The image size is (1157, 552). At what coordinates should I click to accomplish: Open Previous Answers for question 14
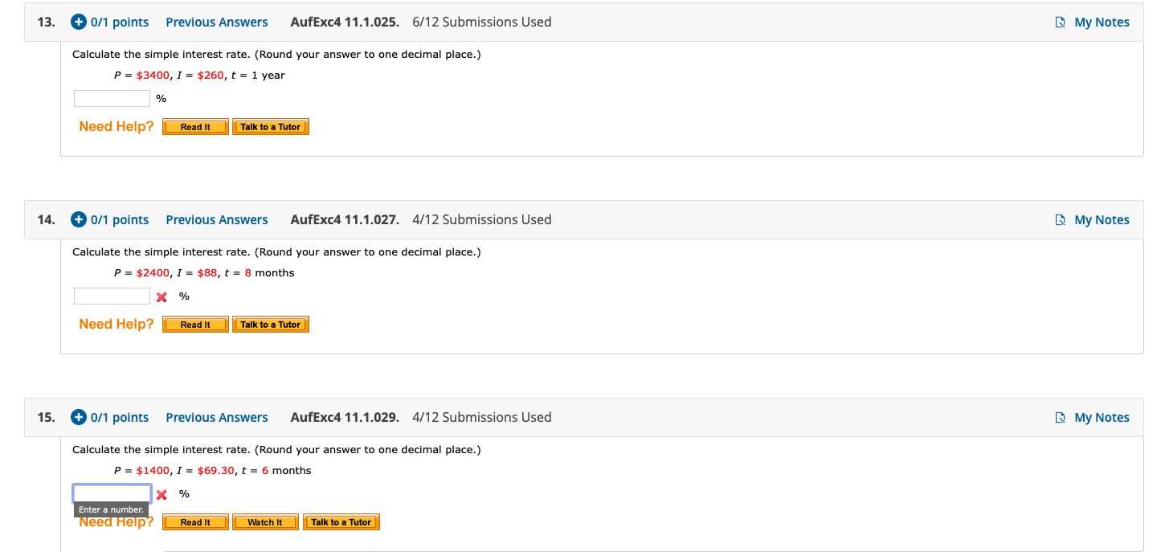click(x=216, y=219)
